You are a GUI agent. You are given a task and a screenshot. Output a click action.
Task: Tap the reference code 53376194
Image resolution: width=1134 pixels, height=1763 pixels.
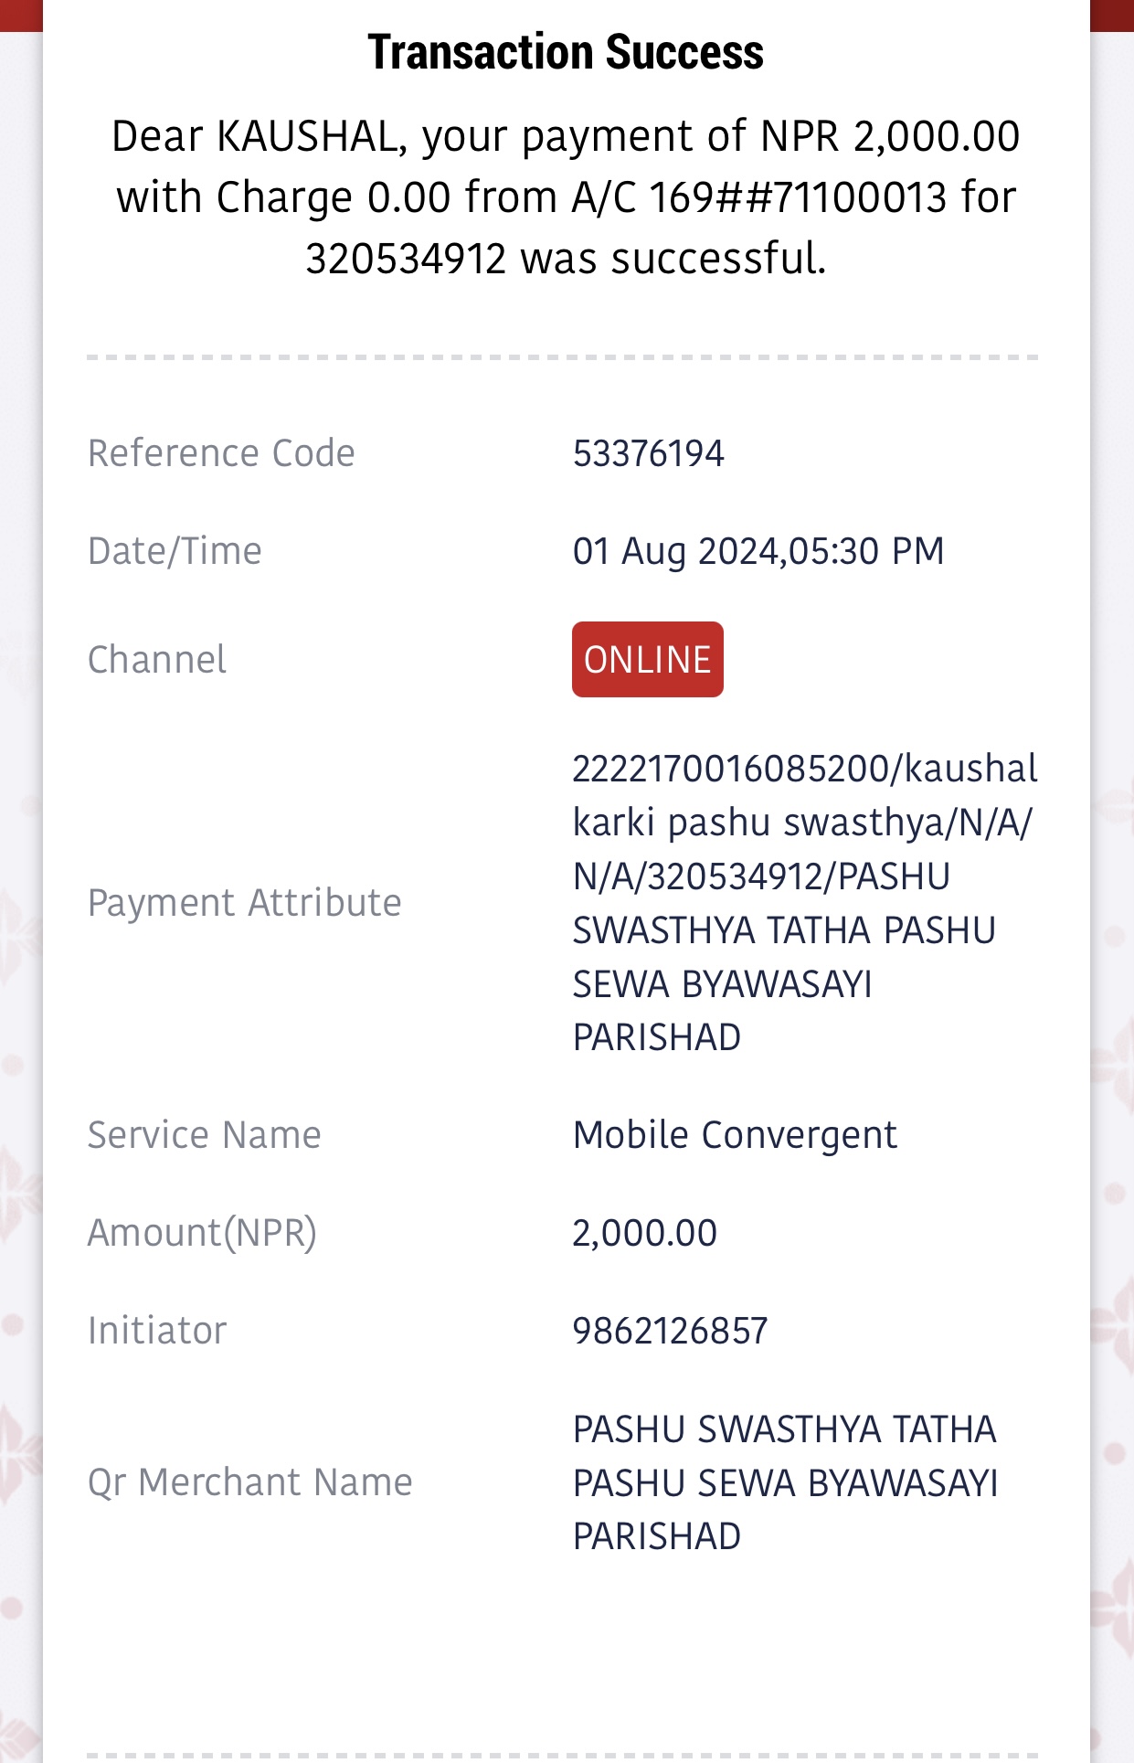pos(648,453)
